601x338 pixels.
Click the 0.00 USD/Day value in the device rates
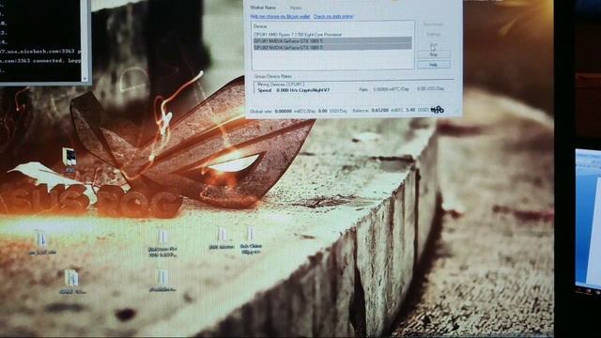(431, 88)
